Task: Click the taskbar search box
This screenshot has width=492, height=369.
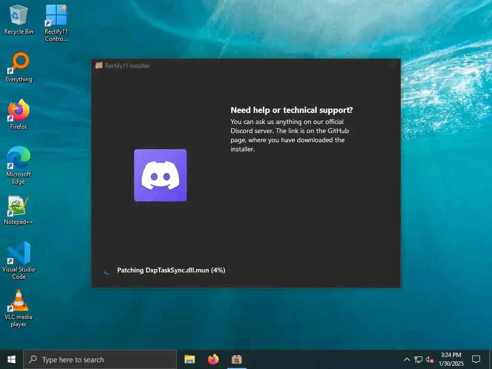Action: [100, 359]
